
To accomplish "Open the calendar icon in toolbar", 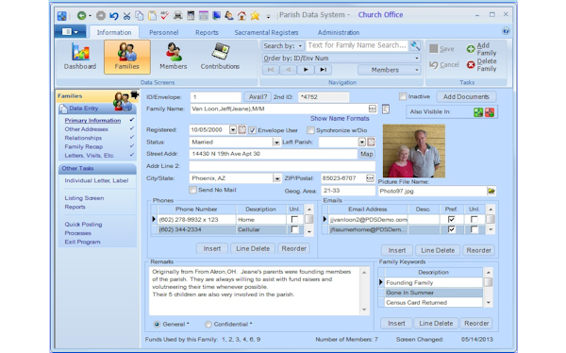I will coord(204,15).
